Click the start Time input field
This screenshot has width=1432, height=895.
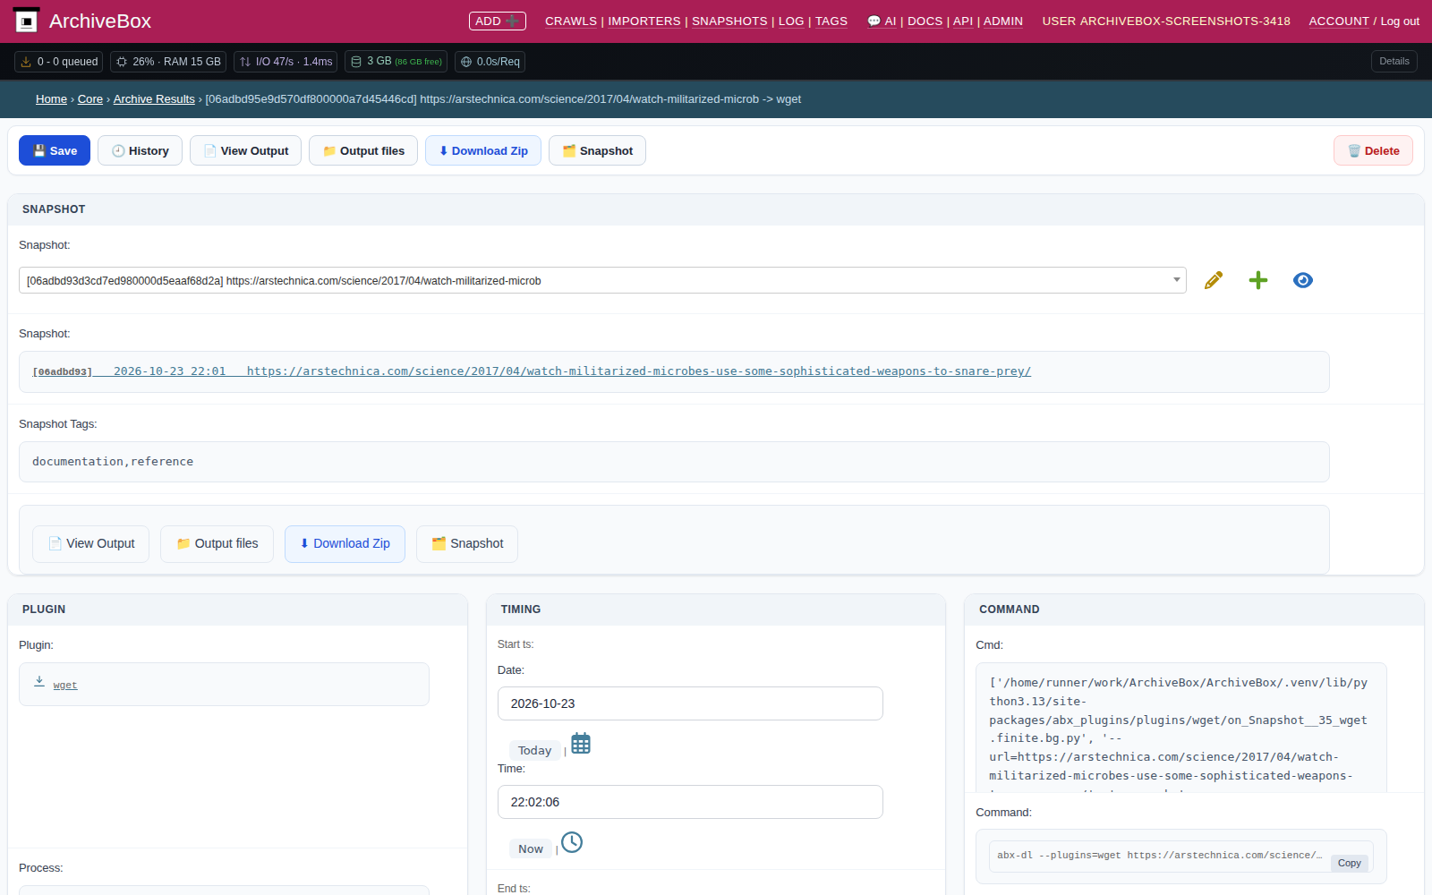690,802
